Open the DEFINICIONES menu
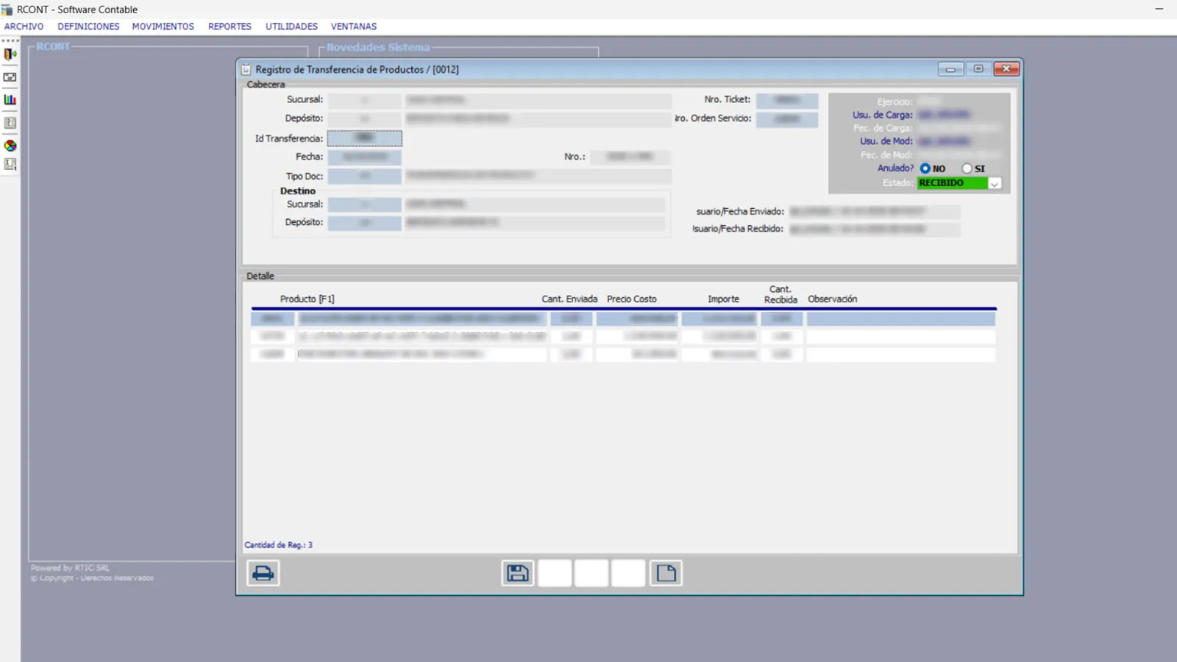 [88, 26]
